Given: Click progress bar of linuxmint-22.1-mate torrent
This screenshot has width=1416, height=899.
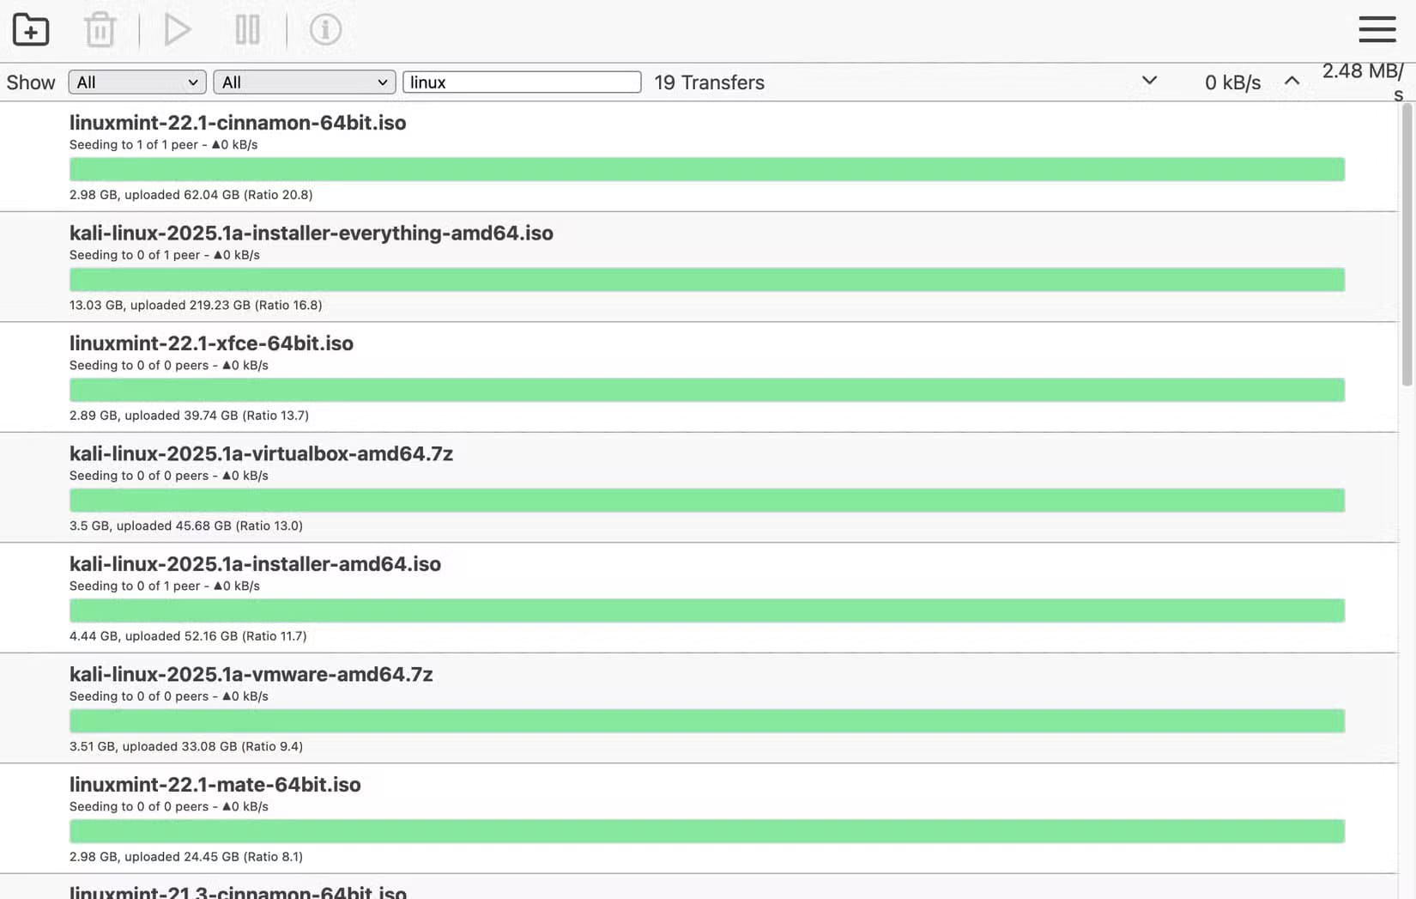Looking at the screenshot, I should pyautogui.click(x=707, y=831).
